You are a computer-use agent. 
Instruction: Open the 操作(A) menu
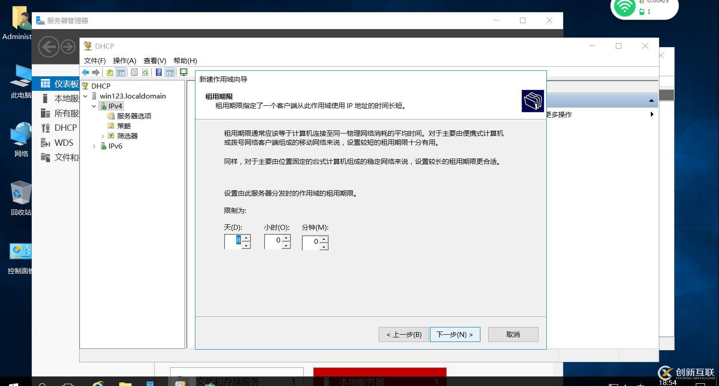click(x=125, y=60)
